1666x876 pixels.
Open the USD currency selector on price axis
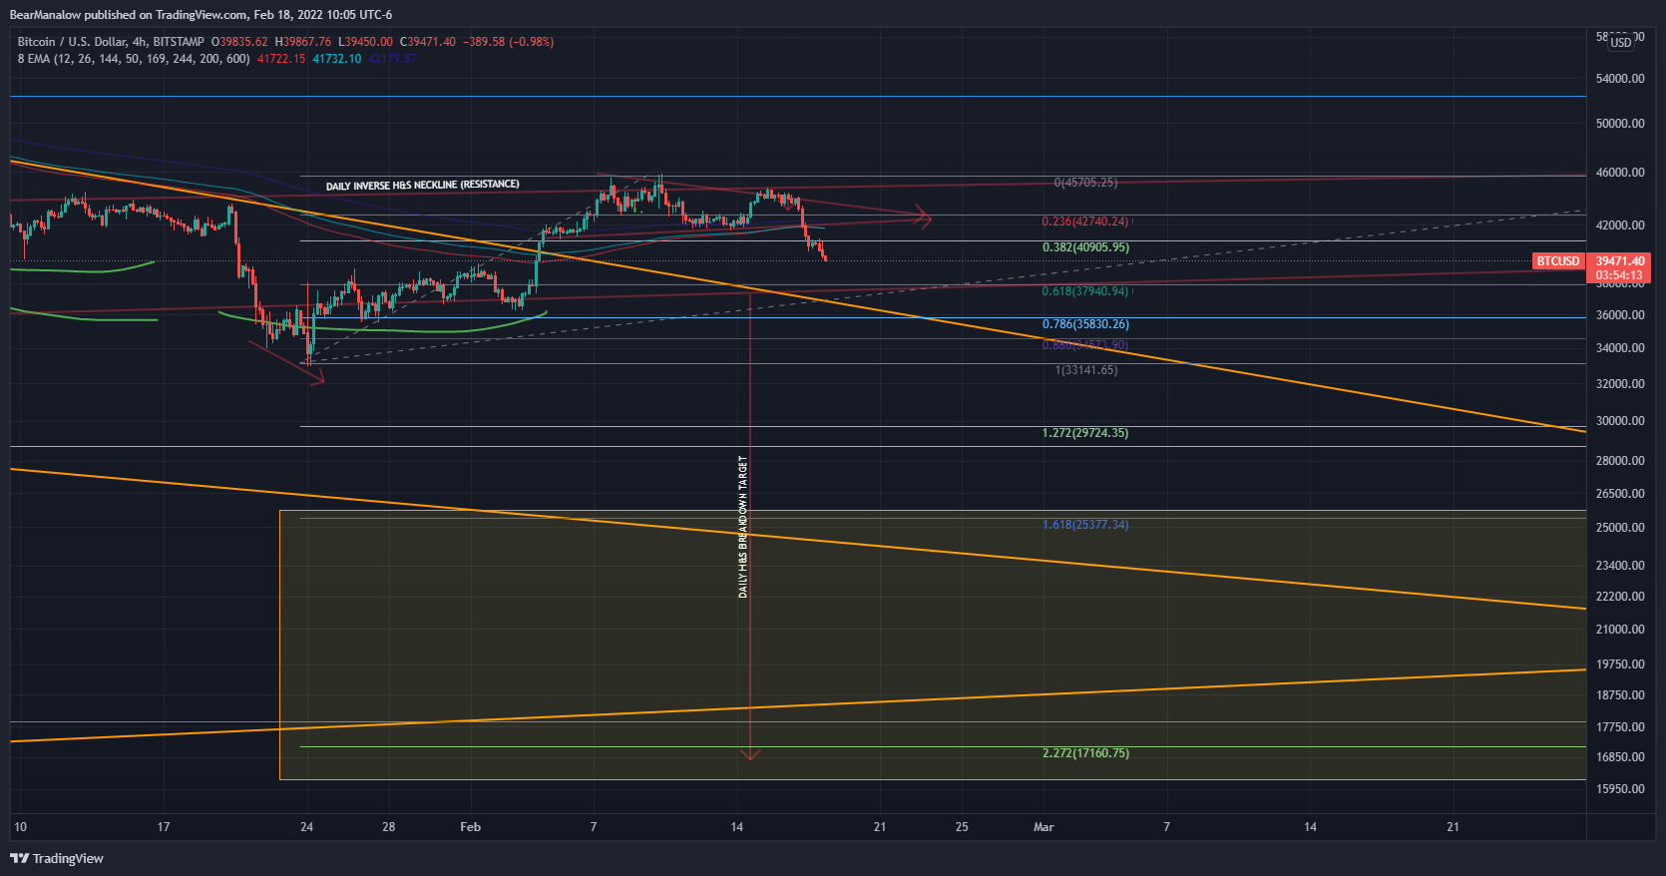coord(1621,42)
